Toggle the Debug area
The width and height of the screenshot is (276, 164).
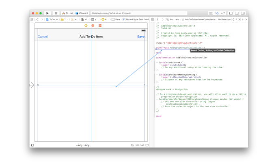coord(237,13)
